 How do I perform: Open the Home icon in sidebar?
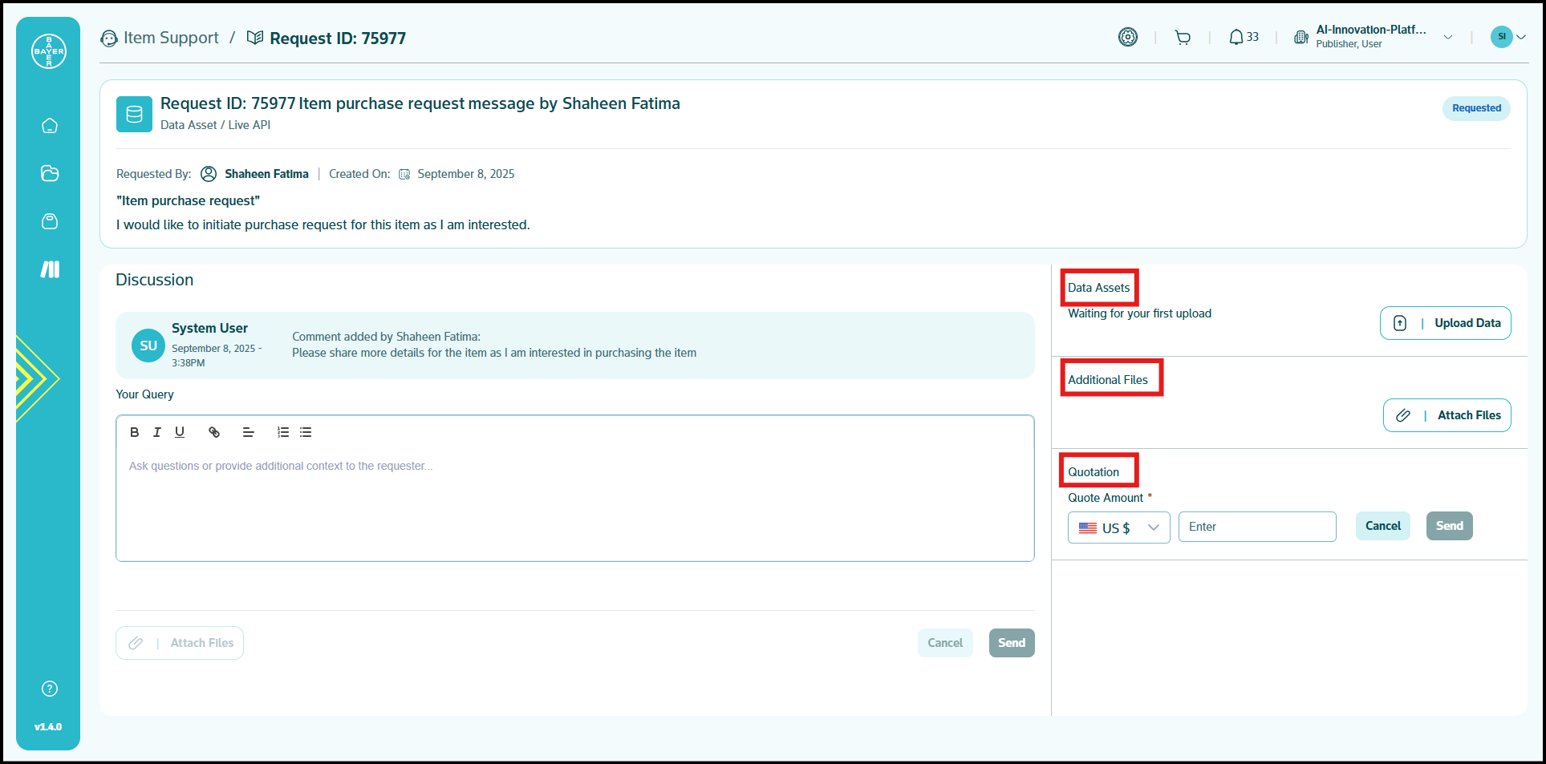click(x=50, y=126)
